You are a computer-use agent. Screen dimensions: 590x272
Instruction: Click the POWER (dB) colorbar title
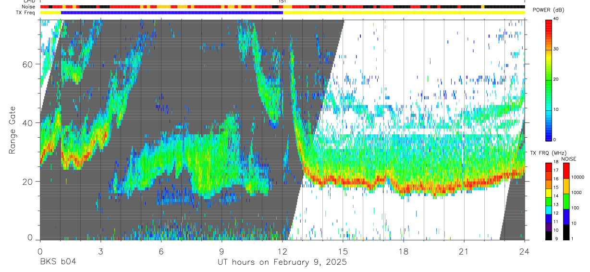(x=548, y=10)
